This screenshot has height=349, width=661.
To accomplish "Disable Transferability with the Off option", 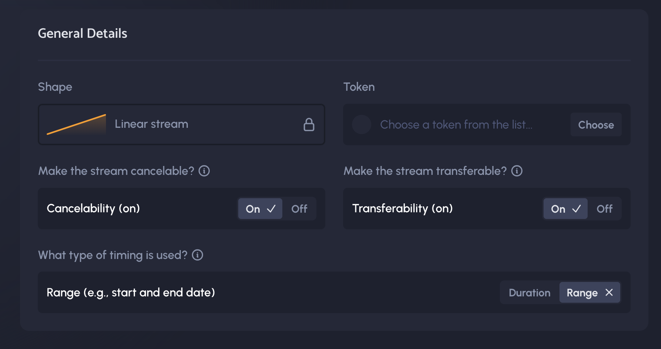I will (604, 209).
